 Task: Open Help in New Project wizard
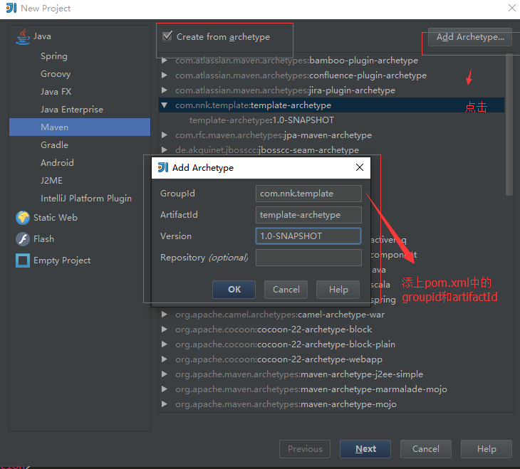487,449
